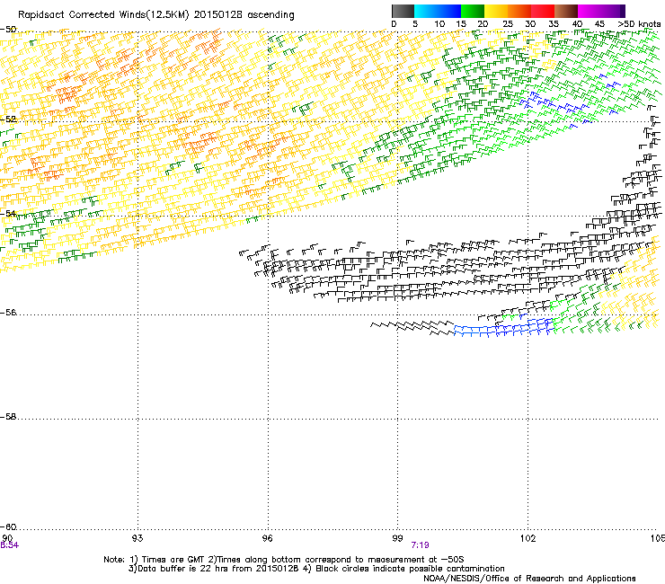Click the blue 10-15 knots legend swatch
665x584 pixels.
tap(449, 11)
